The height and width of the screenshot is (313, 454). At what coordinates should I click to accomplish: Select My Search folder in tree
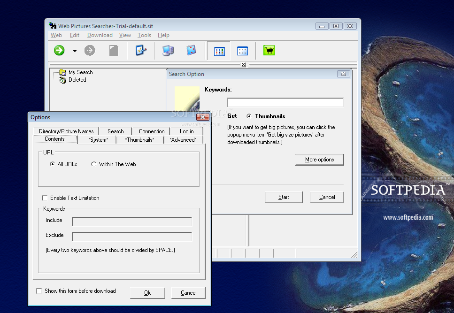80,72
